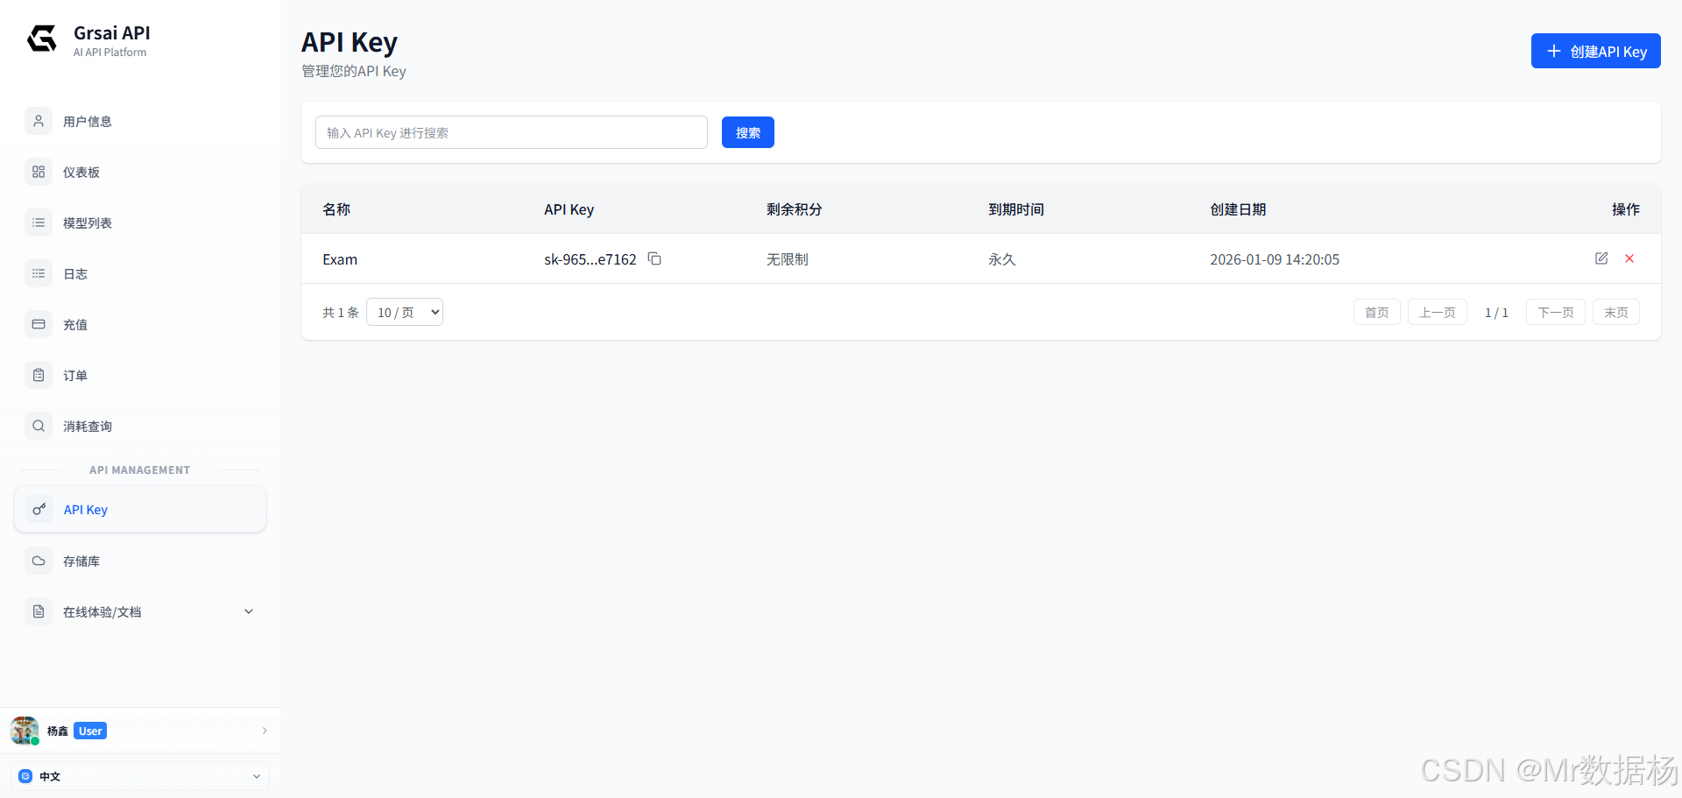
Task: Click the User role badge
Action: point(90,731)
